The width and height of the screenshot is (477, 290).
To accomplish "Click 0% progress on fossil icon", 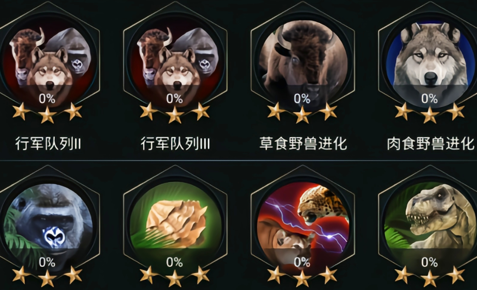I will (x=175, y=262).
